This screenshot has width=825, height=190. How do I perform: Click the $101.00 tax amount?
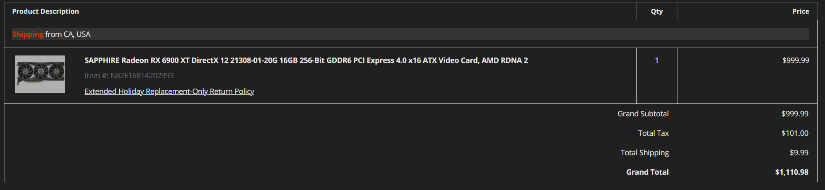coord(794,133)
